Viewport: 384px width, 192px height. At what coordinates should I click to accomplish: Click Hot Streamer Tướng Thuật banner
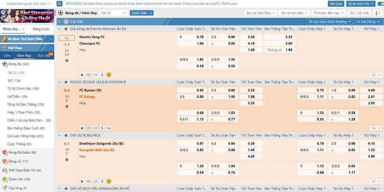(27, 16)
